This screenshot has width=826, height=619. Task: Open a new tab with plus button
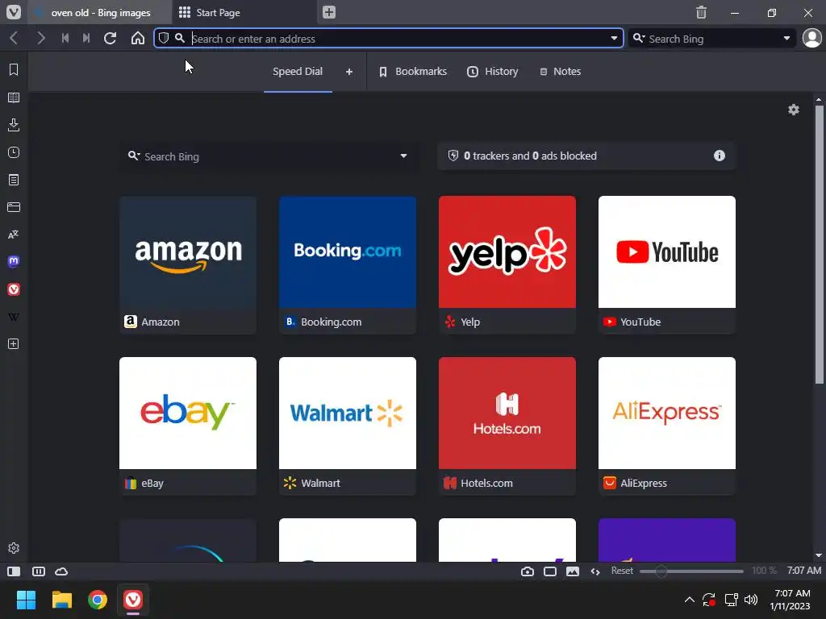click(329, 12)
